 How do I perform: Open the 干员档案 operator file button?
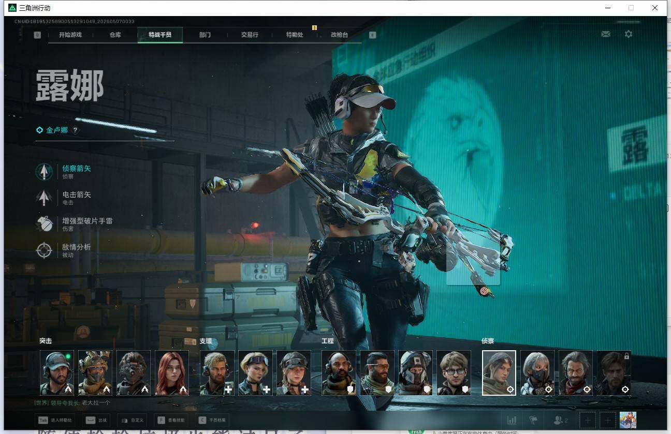click(212, 421)
